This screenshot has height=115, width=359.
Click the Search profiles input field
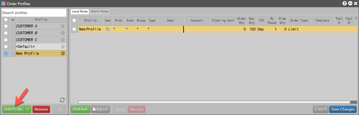[34, 12]
